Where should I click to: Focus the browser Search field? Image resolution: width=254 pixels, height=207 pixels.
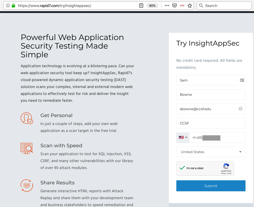pos(224,5)
